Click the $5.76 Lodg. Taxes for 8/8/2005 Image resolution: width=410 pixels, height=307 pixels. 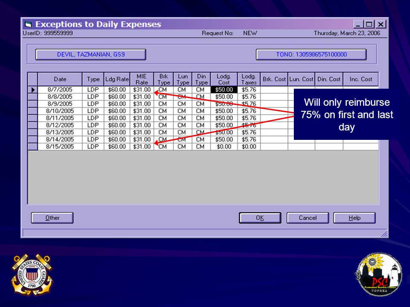[249, 97]
